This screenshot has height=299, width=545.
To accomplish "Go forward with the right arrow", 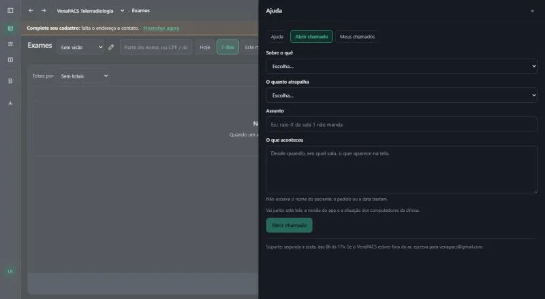I will tap(44, 10).
